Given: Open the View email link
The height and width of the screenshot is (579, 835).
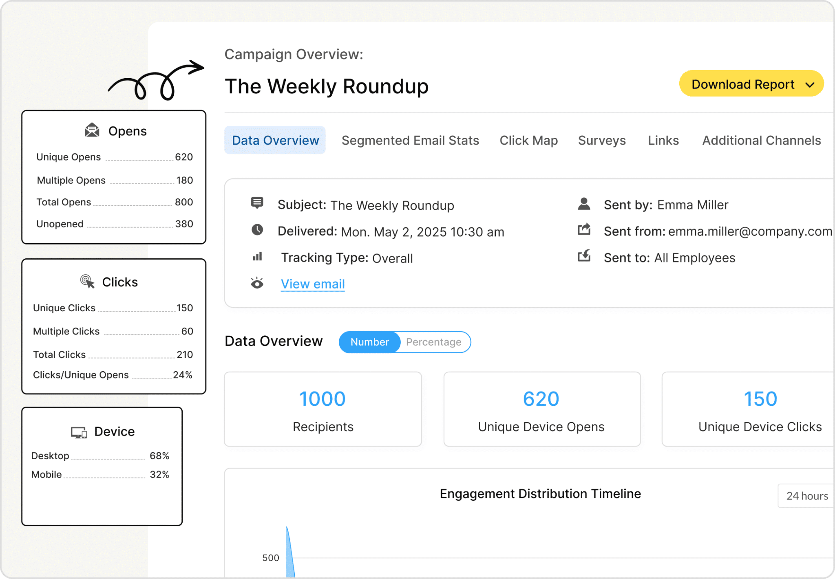Looking at the screenshot, I should pyautogui.click(x=313, y=284).
